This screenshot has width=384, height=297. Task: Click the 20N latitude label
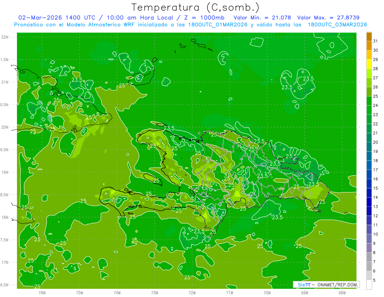[x=5, y=127]
